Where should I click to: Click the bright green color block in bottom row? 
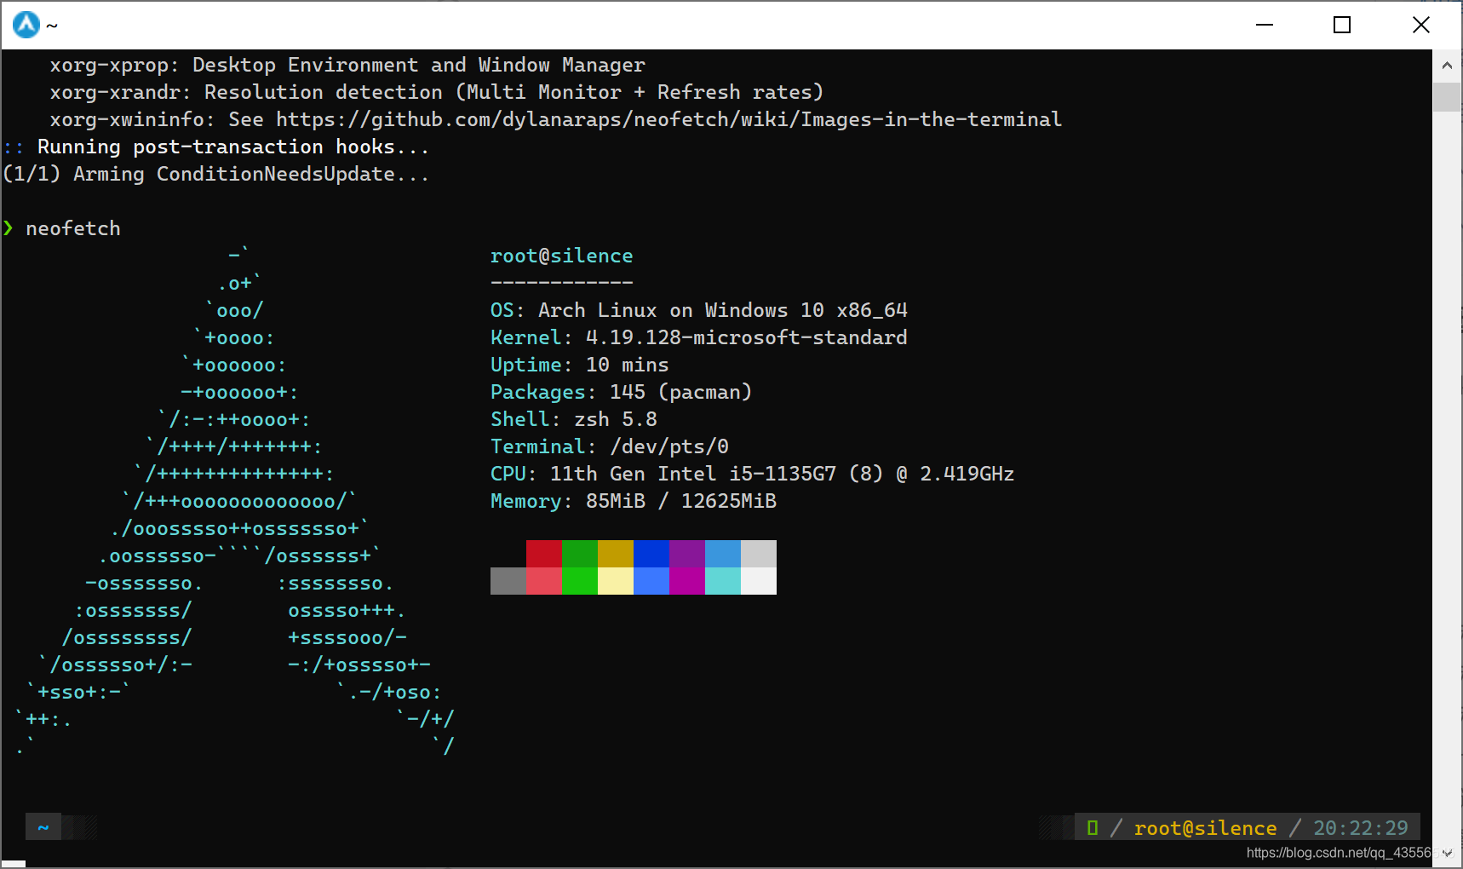point(580,581)
